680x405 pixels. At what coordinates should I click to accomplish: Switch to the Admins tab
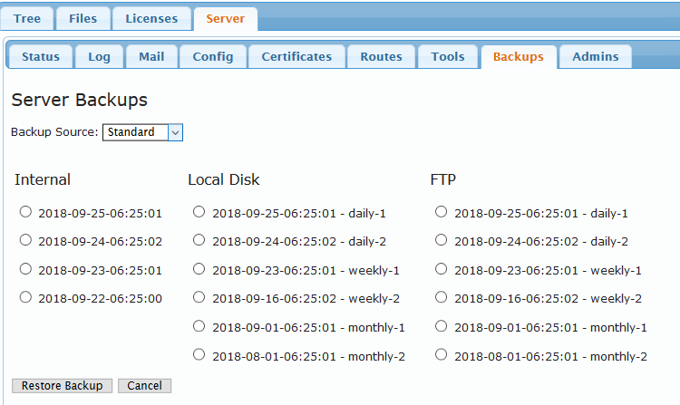coord(596,56)
